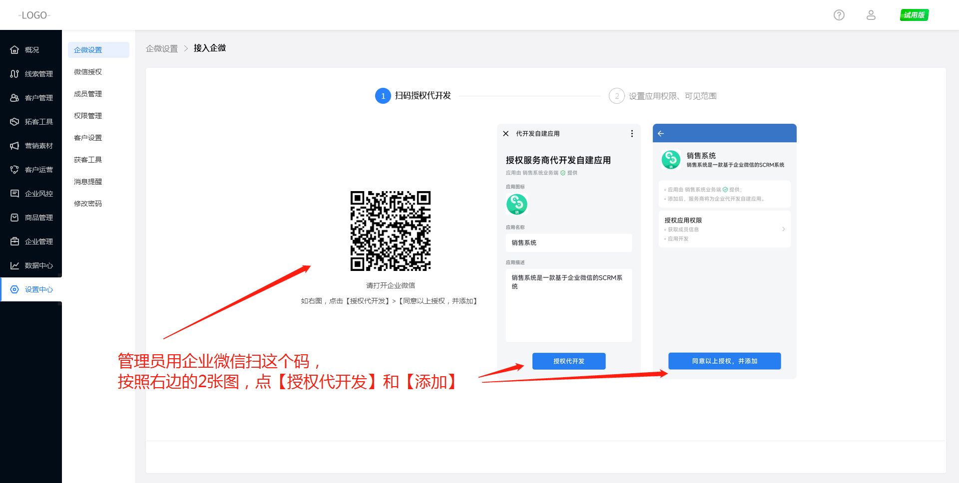Click the 客户管理 sidebar icon

tap(14, 98)
